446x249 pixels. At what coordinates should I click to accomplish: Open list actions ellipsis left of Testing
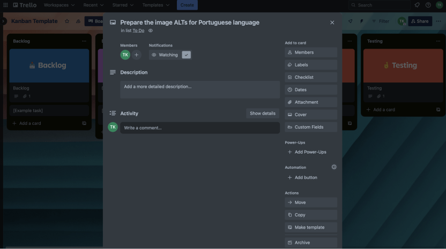(350, 41)
